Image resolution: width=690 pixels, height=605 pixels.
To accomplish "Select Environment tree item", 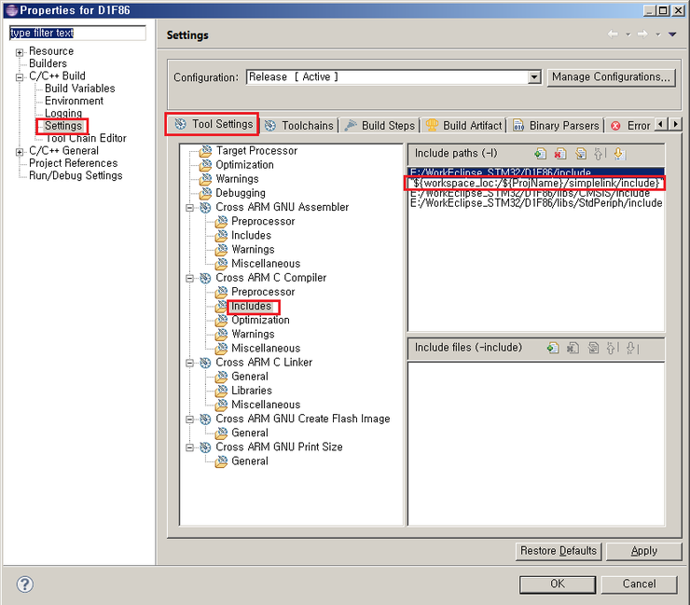I will click(x=74, y=102).
